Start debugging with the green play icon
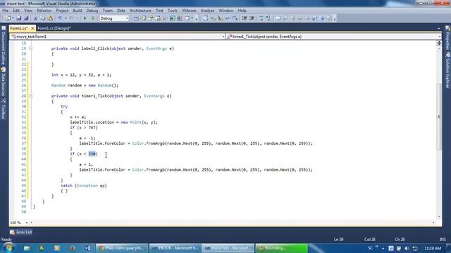The width and height of the screenshot is (451, 253). pyautogui.click(x=85, y=18)
